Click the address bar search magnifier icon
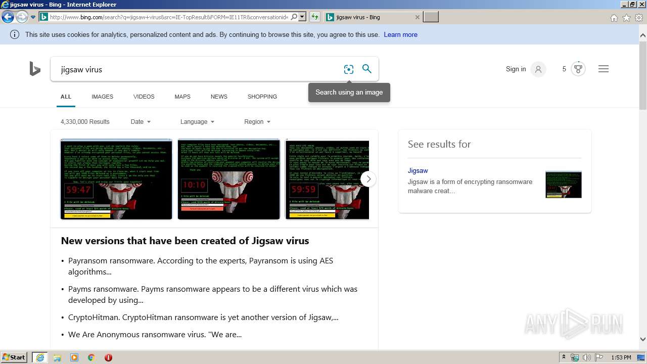 (294, 17)
